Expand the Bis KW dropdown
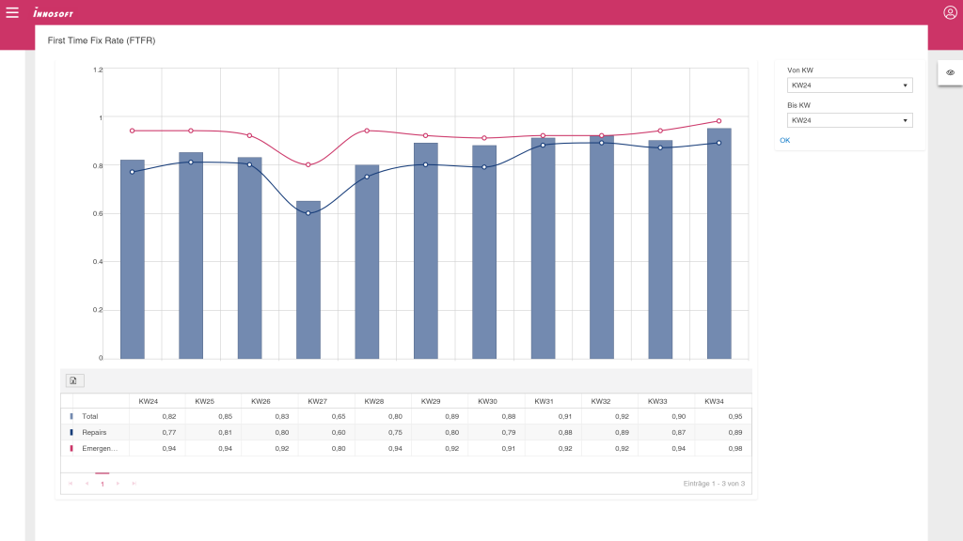The width and height of the screenshot is (963, 541). tap(849, 120)
